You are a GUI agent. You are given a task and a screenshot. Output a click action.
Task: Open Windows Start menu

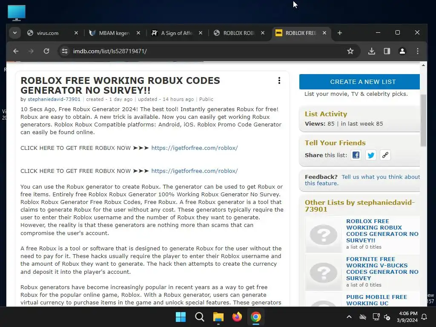tap(181, 317)
